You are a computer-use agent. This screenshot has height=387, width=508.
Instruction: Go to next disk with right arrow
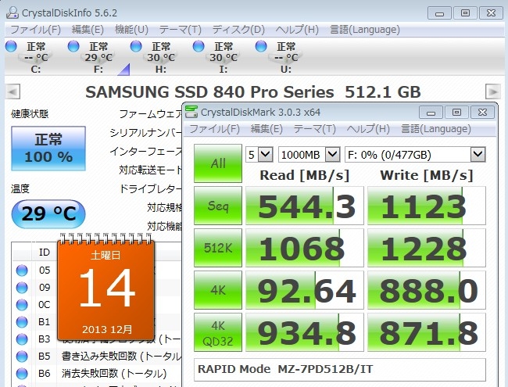point(493,91)
